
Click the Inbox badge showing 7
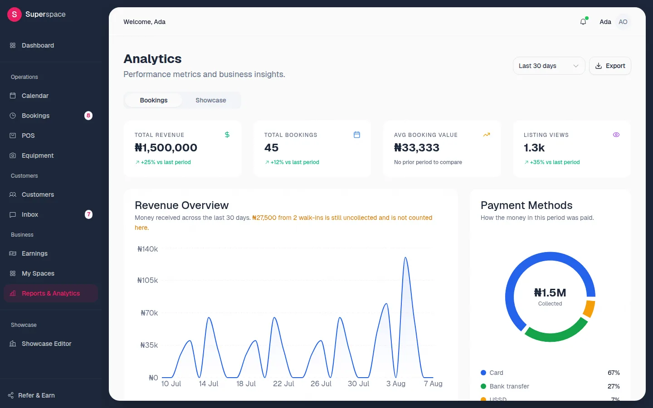[88, 214]
